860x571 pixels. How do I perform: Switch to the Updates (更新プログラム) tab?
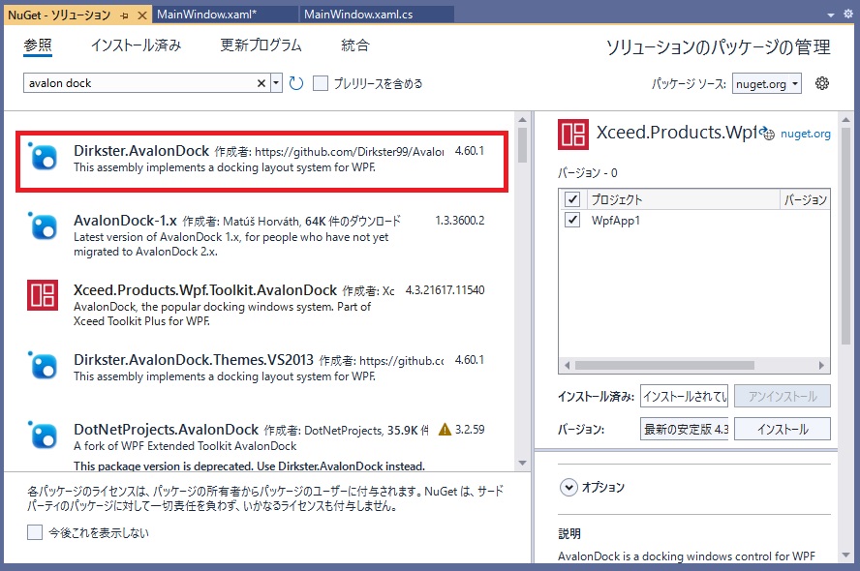[261, 45]
